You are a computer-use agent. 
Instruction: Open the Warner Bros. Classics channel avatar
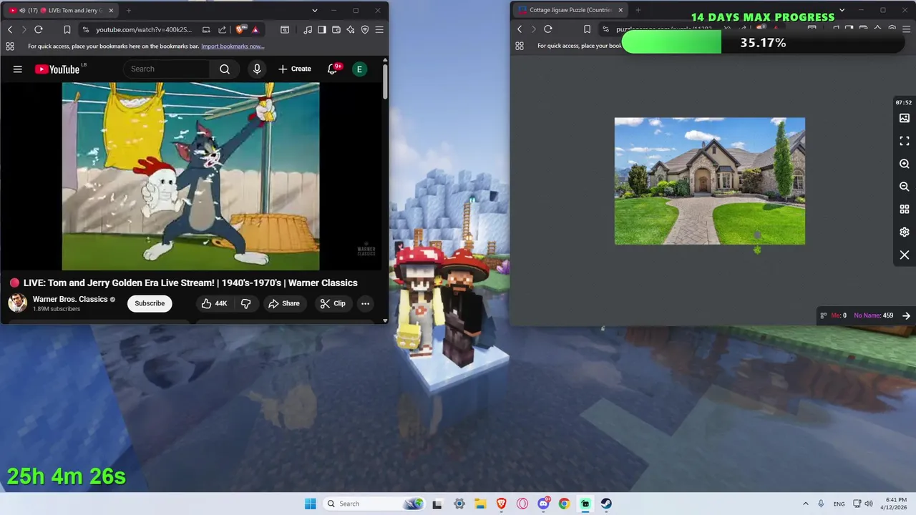(17, 303)
